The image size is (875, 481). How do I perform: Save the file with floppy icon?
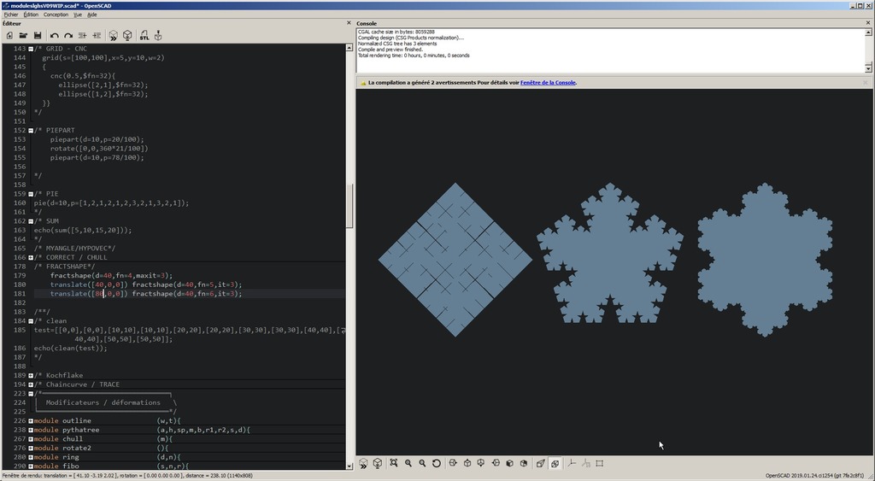38,36
